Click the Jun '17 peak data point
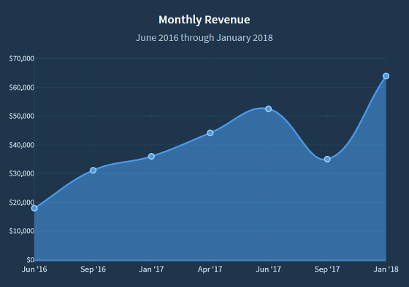The height and width of the screenshot is (287, 409). [x=269, y=109]
